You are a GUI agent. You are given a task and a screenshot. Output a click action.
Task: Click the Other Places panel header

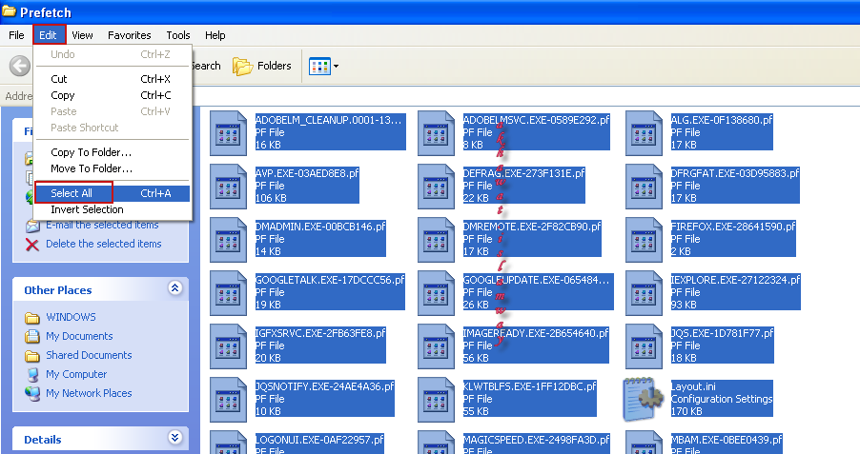[100, 289]
